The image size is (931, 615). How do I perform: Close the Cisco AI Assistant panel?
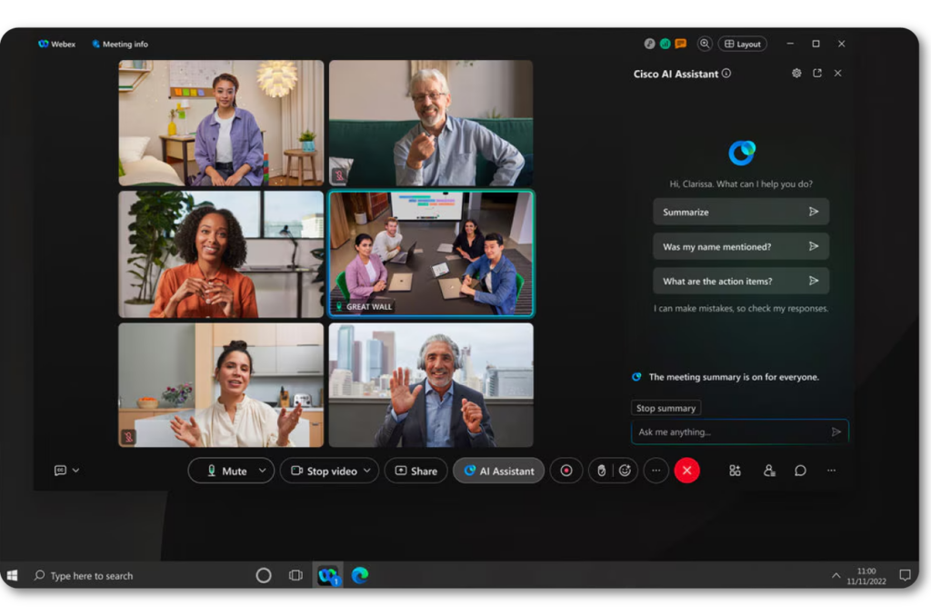pos(837,73)
